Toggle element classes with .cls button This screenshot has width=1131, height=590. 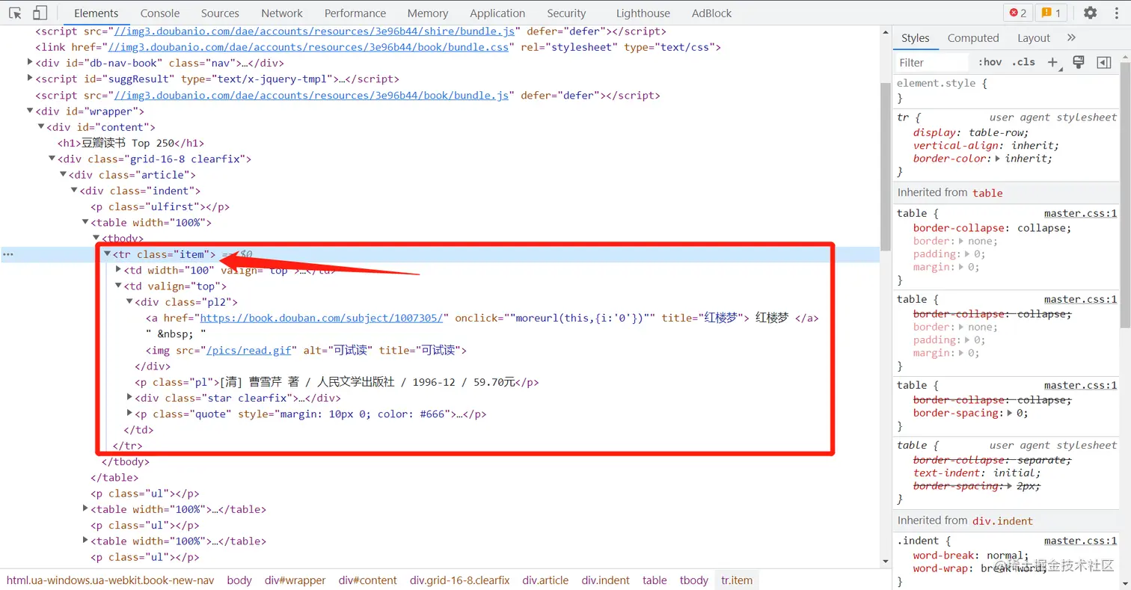pyautogui.click(x=1022, y=62)
